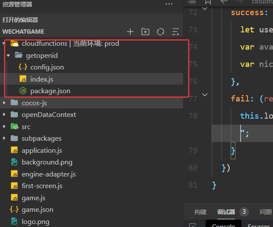Go forward with the right arrow
Screen dimensions: 273x227
pyautogui.click(x=239, y=2)
